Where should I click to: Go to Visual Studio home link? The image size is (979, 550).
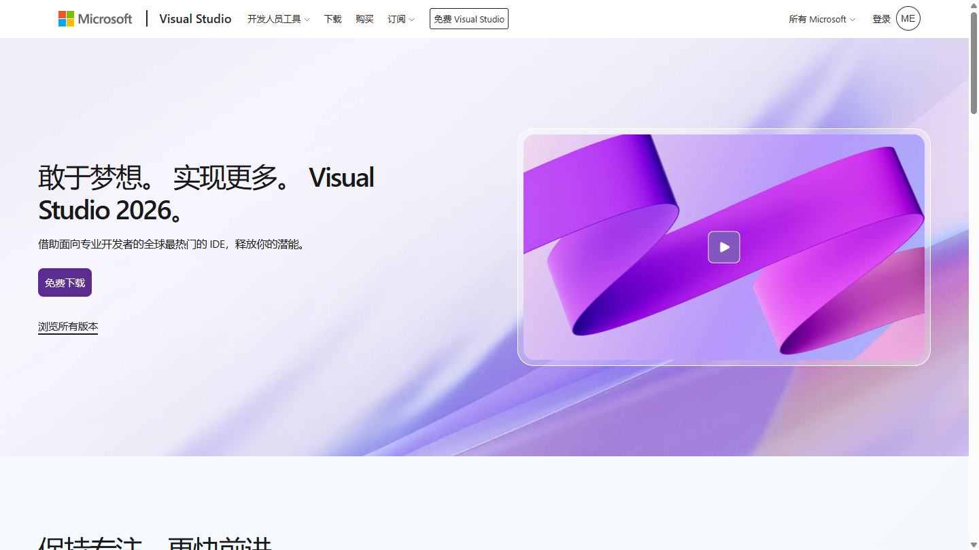[195, 19]
